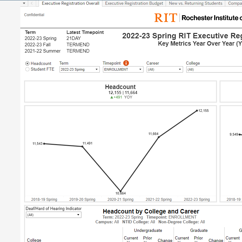Open the Timepoint dropdown showing ENROLLMENT
The image size is (242, 242).
pos(123,69)
